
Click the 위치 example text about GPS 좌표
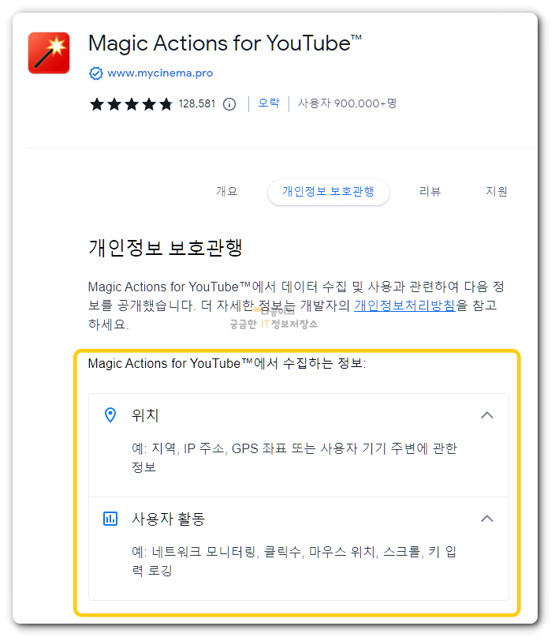pos(294,458)
